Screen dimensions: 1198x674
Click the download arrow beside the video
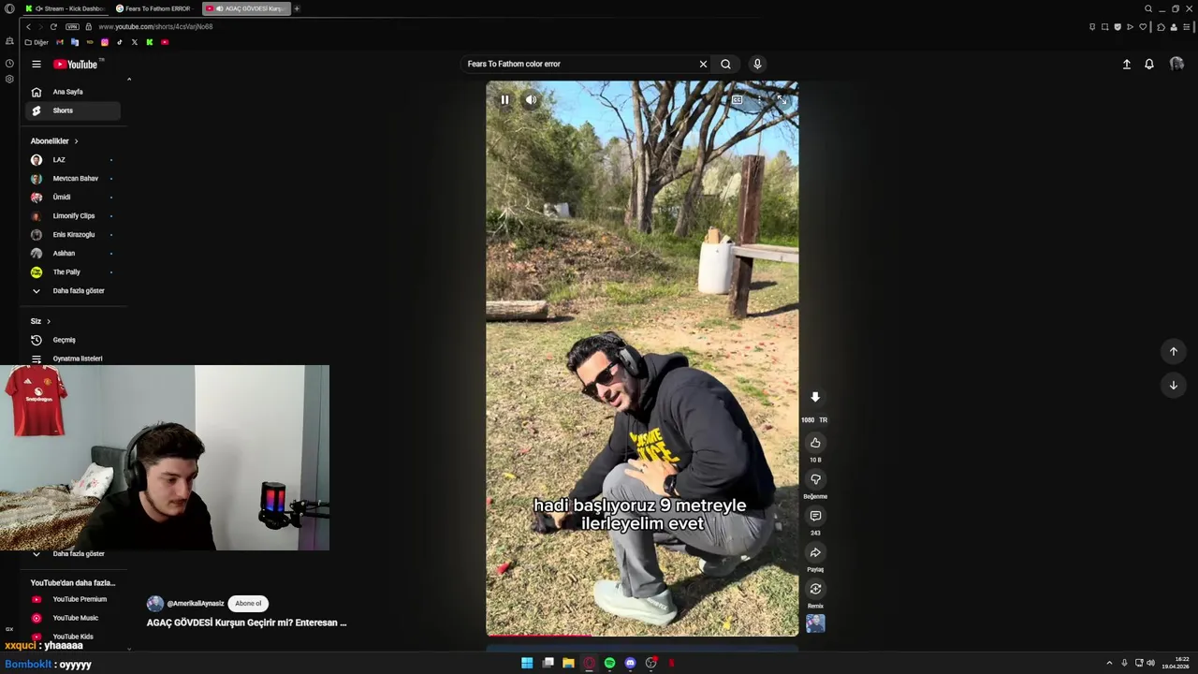[815, 397]
